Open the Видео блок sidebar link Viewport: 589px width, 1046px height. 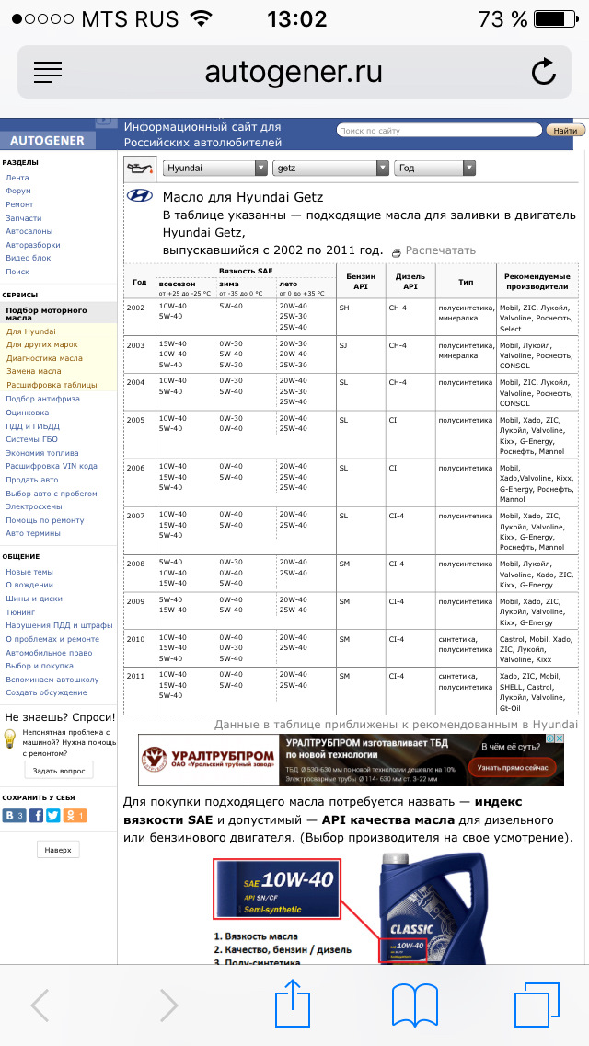28,258
